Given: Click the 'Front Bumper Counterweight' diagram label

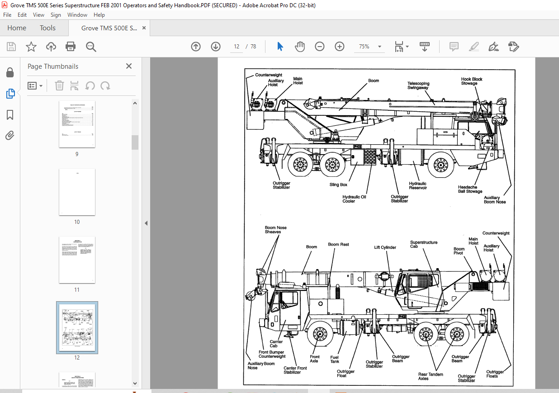Looking at the screenshot, I should pos(272,354).
